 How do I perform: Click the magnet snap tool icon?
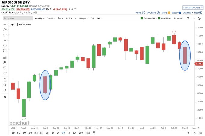pyautogui.click(x=5, y=57)
